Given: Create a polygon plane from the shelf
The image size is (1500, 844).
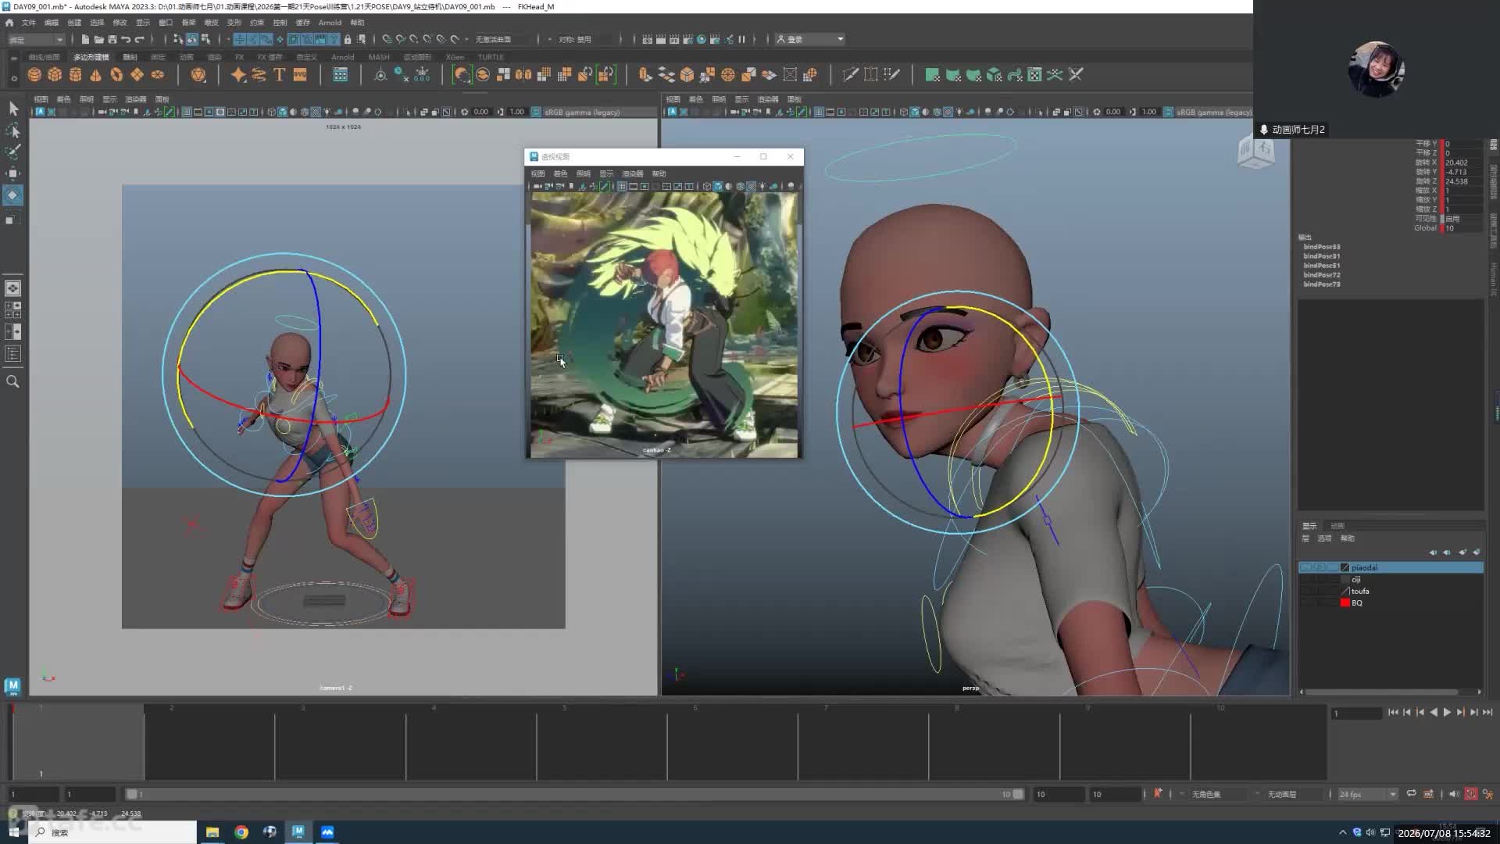Looking at the screenshot, I should pyautogui.click(x=137, y=74).
